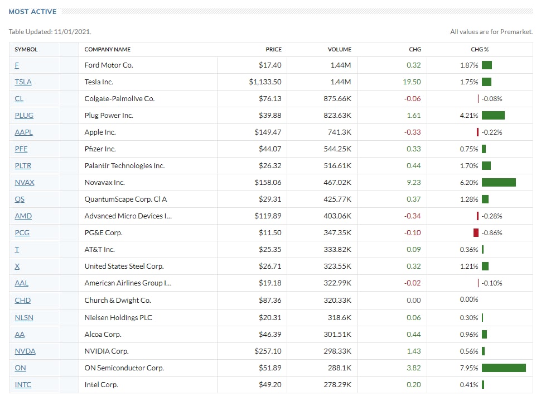Select Apple's -0.22% change percent
Screen dimensions: 541x400
pyautogui.click(x=492, y=132)
